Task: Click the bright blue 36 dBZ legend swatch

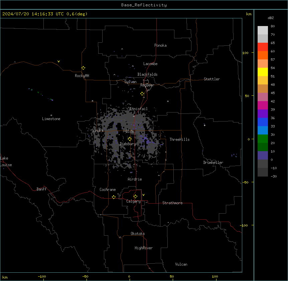Action: pos(263,122)
